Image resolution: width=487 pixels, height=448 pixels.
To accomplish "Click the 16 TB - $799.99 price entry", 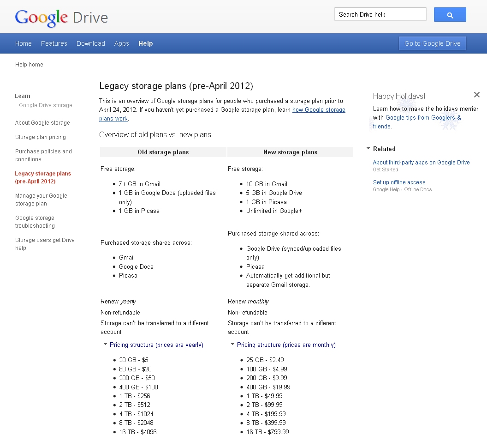I will tap(268, 432).
